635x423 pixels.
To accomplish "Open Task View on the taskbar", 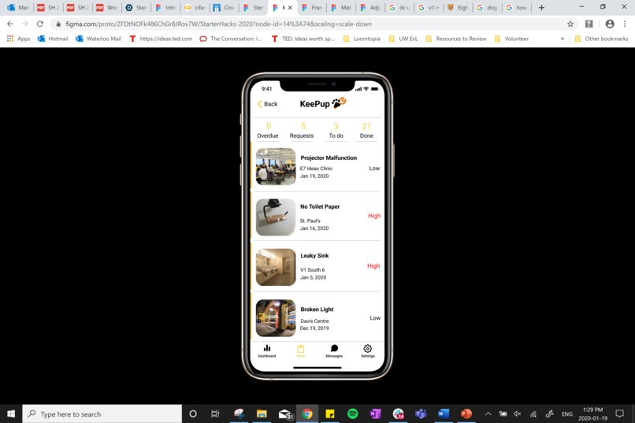I will click(215, 414).
